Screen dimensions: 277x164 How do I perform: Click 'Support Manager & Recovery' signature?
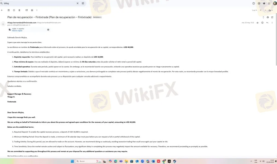click(19, 94)
